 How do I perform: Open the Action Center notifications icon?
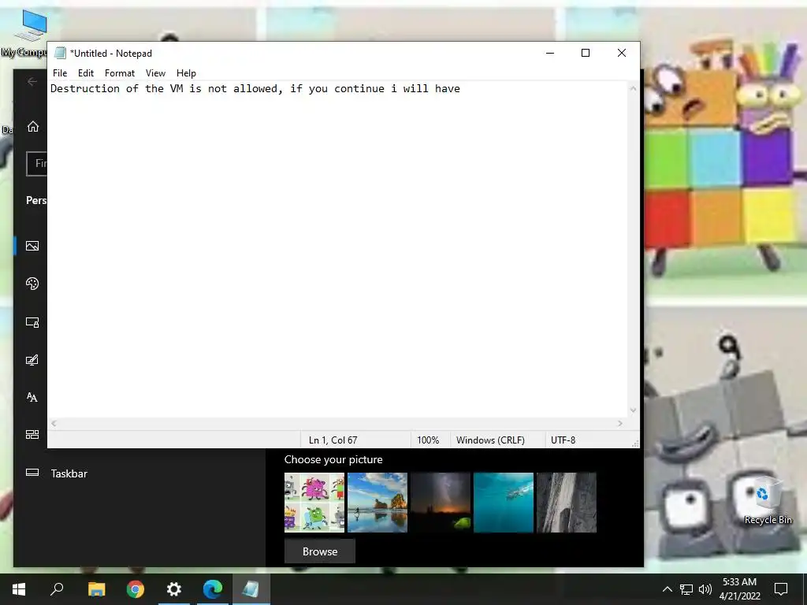tap(781, 589)
